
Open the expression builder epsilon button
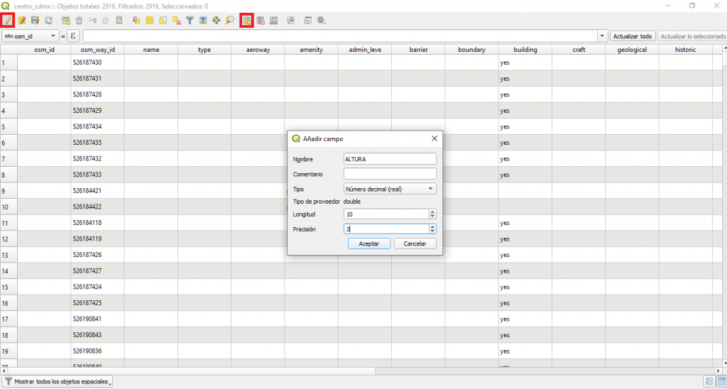(72, 35)
